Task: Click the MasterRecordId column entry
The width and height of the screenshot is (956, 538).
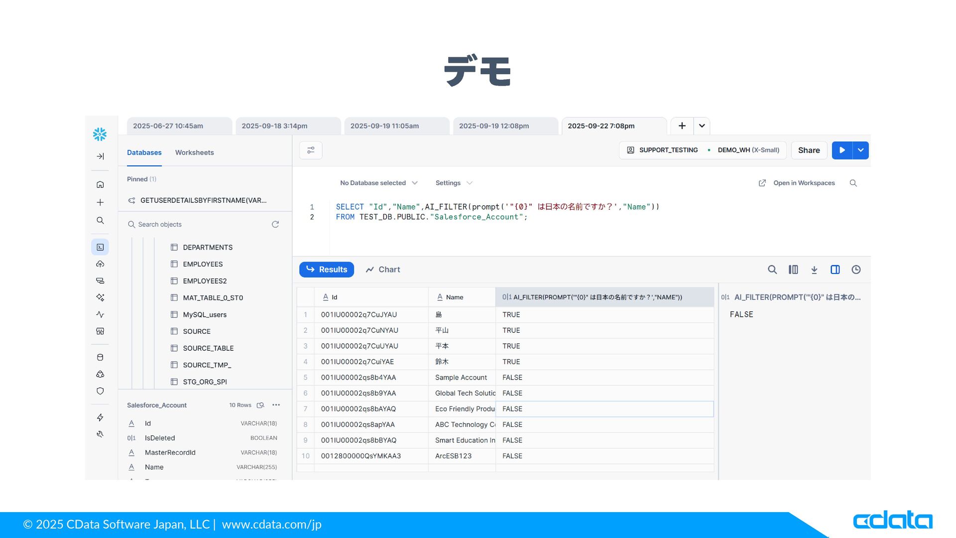Action: click(x=202, y=453)
